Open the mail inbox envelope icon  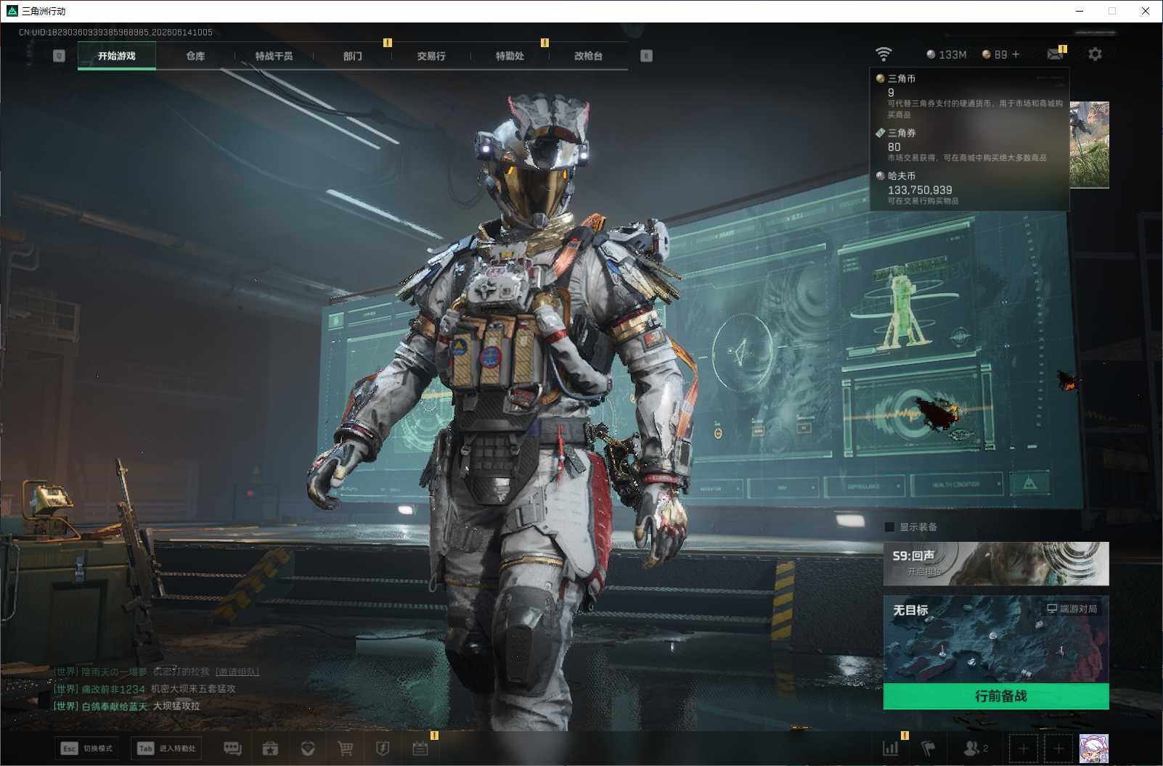(1055, 54)
